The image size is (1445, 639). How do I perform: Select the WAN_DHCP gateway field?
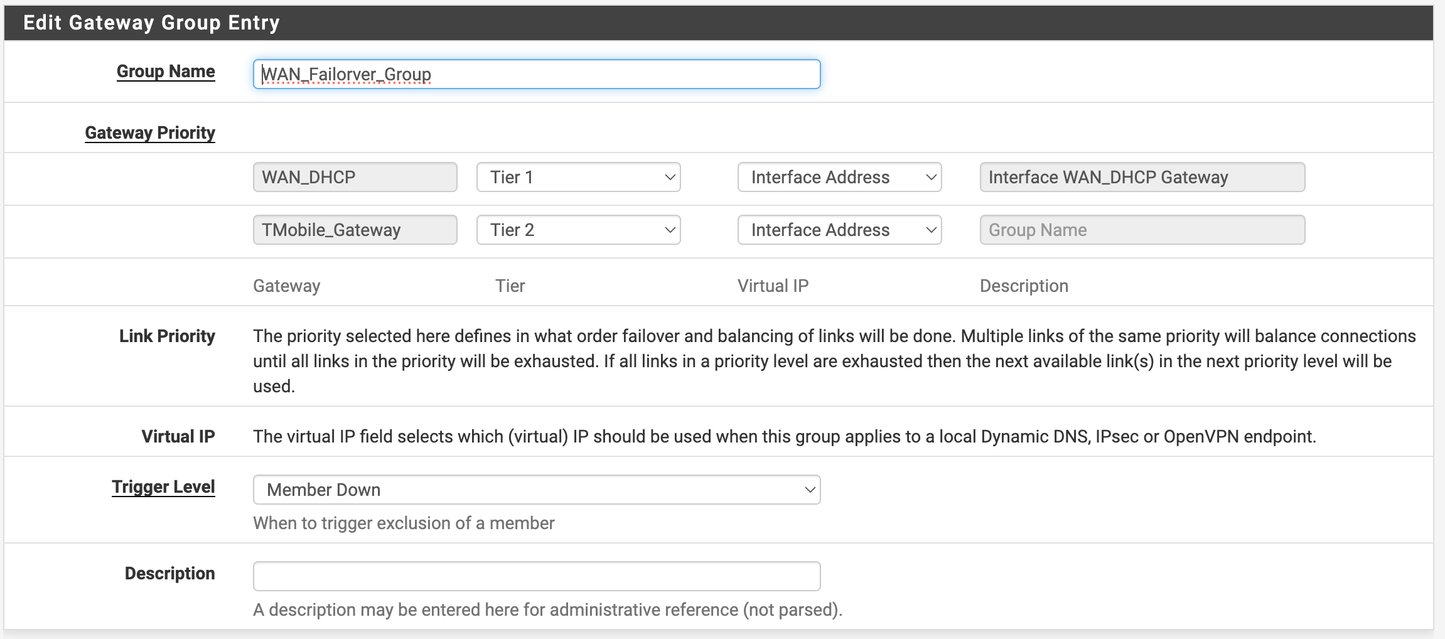[x=355, y=177]
